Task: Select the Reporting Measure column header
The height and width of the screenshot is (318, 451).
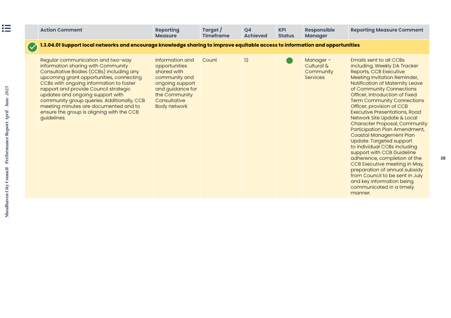Action: click(x=167, y=33)
